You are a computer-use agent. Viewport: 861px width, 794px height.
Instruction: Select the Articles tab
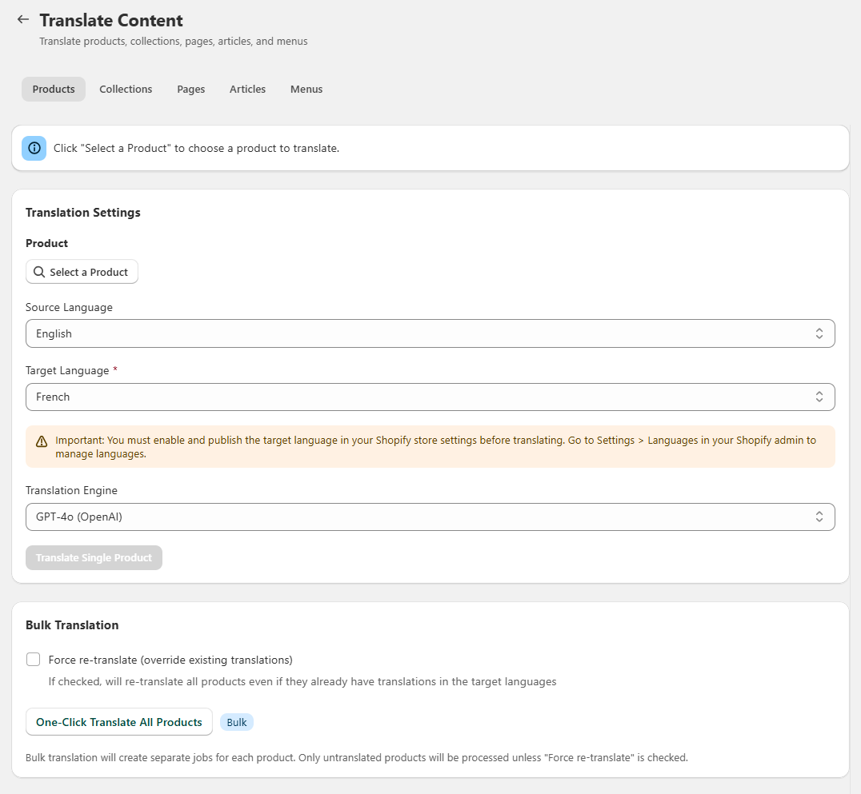click(247, 90)
